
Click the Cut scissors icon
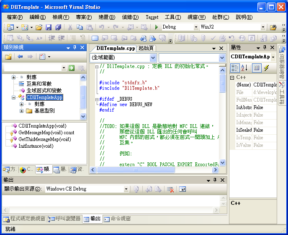tap(70, 27)
